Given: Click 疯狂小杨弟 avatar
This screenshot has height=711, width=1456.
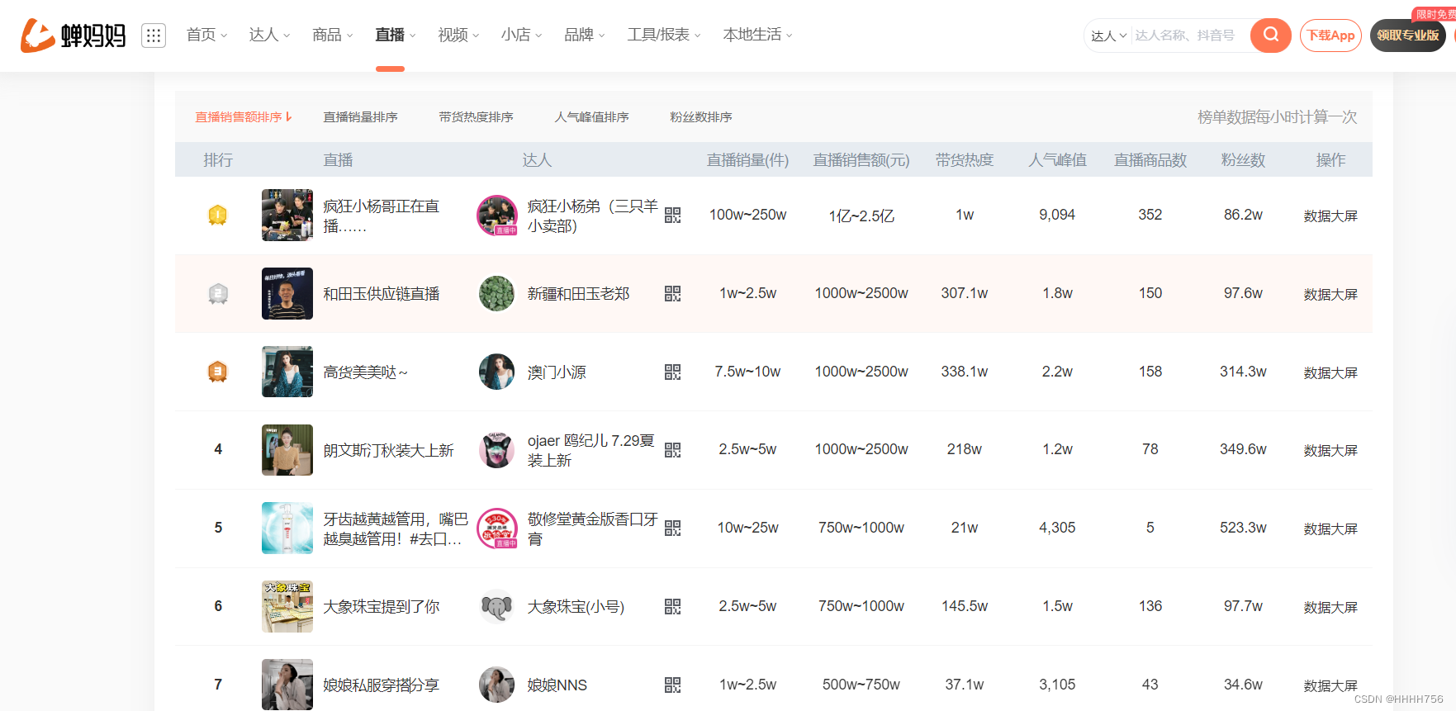Looking at the screenshot, I should (x=497, y=216).
